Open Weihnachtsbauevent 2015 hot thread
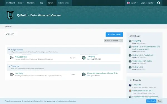Screen dimensions: 167x104 (143, 91)
